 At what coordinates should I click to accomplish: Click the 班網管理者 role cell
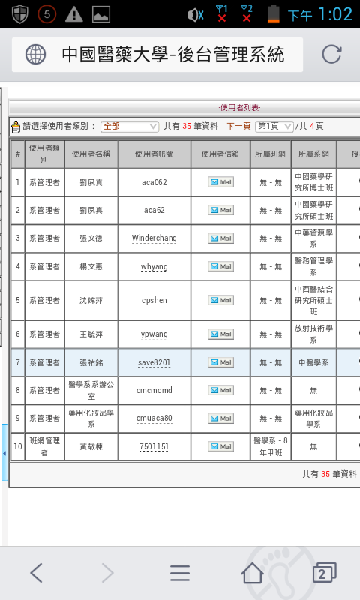point(45,446)
